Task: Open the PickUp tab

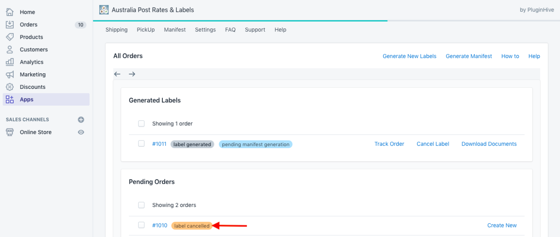Action: click(x=146, y=30)
